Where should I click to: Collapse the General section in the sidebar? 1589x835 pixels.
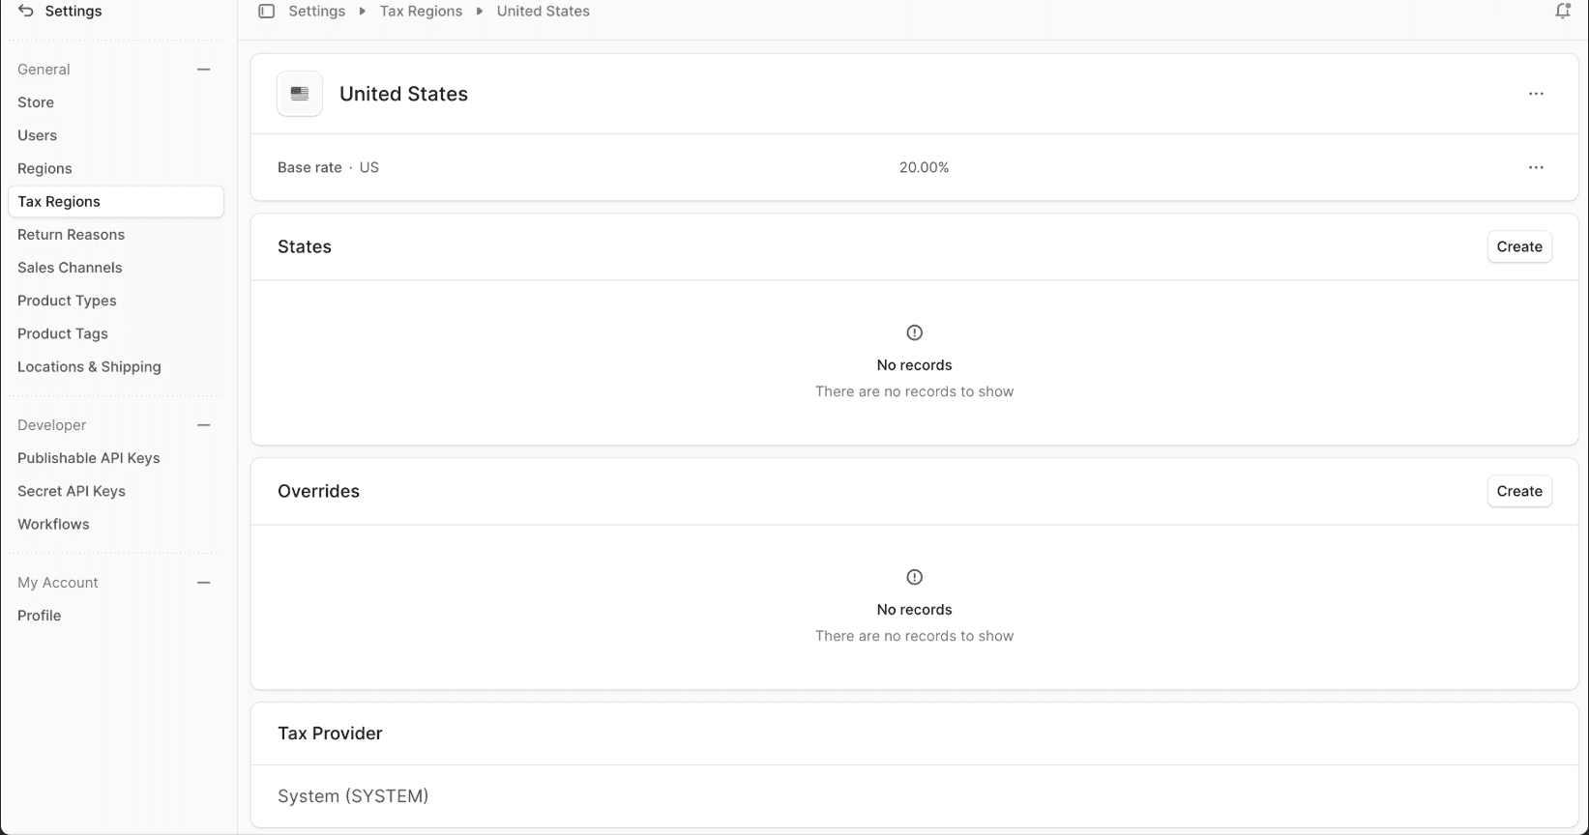point(204,69)
